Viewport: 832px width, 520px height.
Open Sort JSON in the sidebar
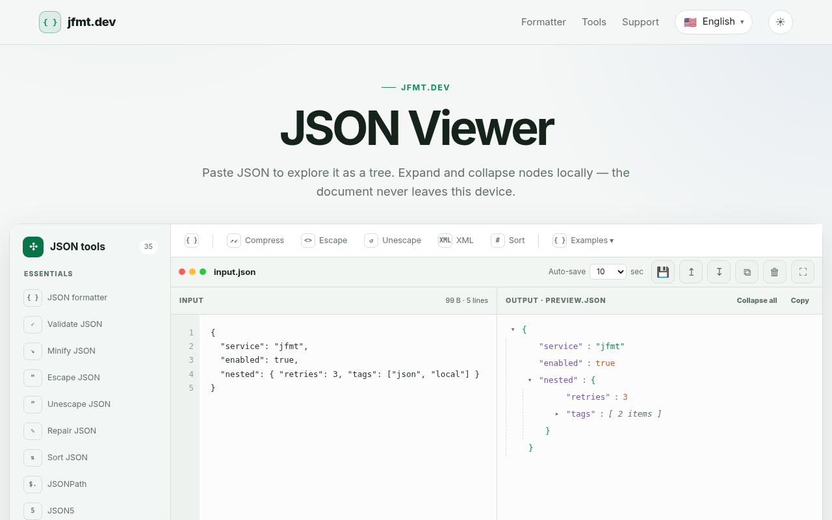[90, 458]
